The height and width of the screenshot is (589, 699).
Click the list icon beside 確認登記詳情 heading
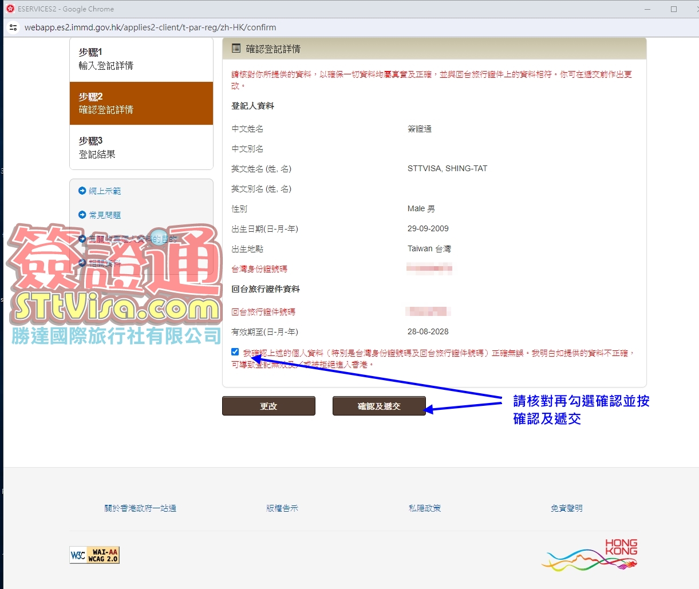236,49
